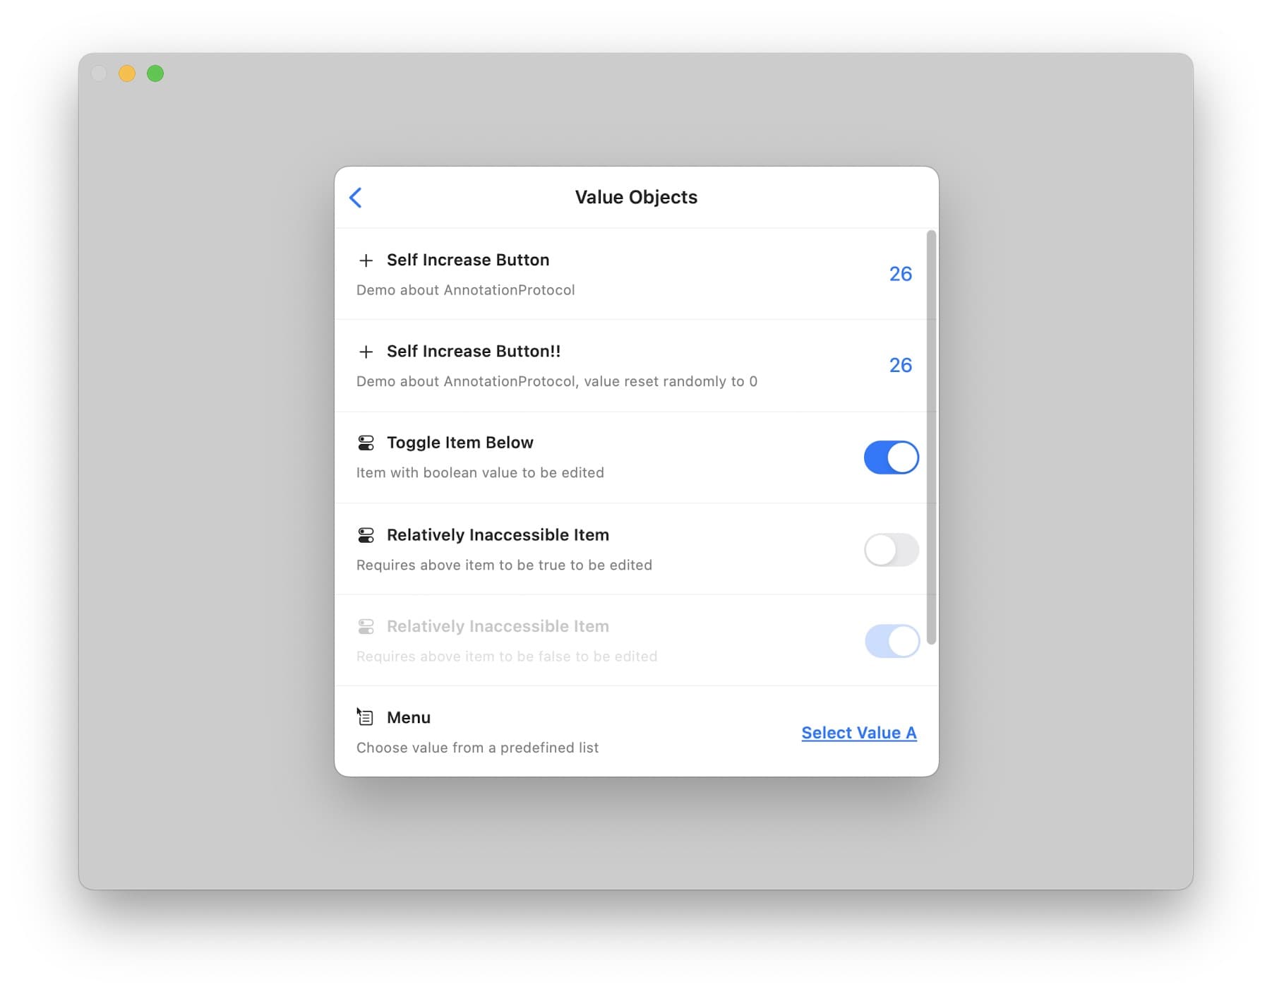Click the yellow minimize window button
The image size is (1272, 994).
pyautogui.click(x=127, y=73)
